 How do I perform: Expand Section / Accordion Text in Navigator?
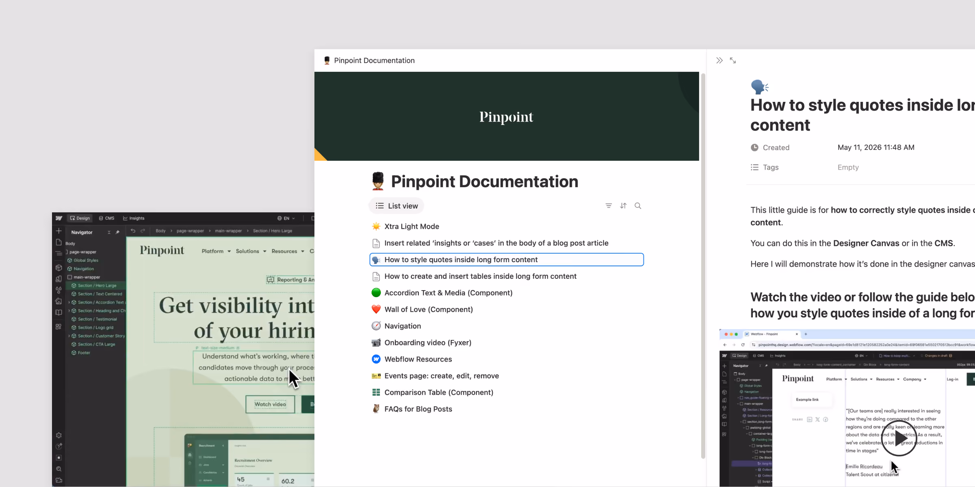coord(69,302)
